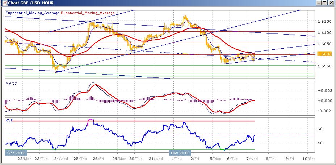Select the MACD indicator panel label
This screenshot has height=165, width=336.
pyautogui.click(x=11, y=83)
